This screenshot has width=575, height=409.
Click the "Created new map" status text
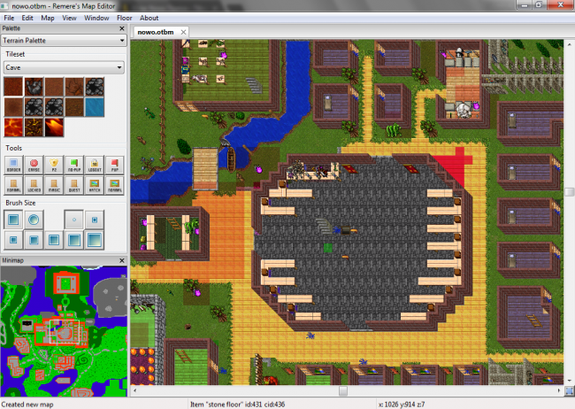27,405
